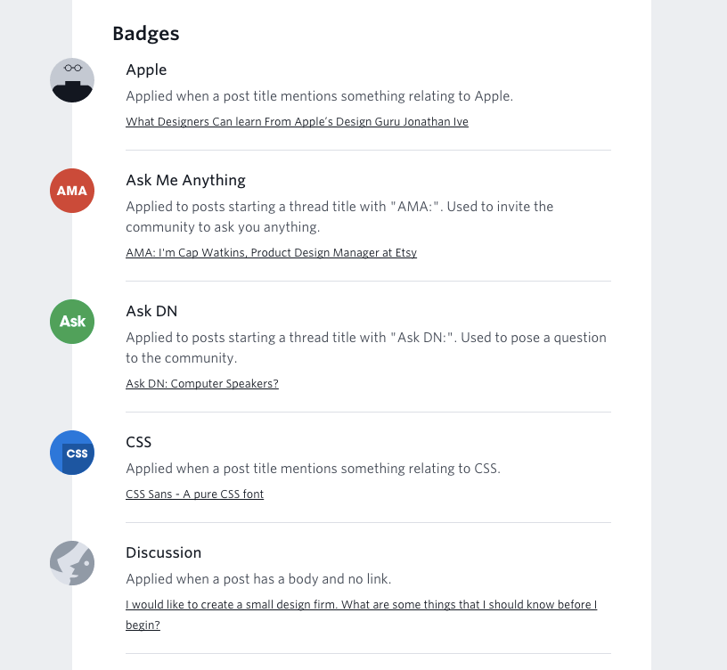Open the CSS Sans pure CSS font link
727x670 pixels.
pos(195,494)
